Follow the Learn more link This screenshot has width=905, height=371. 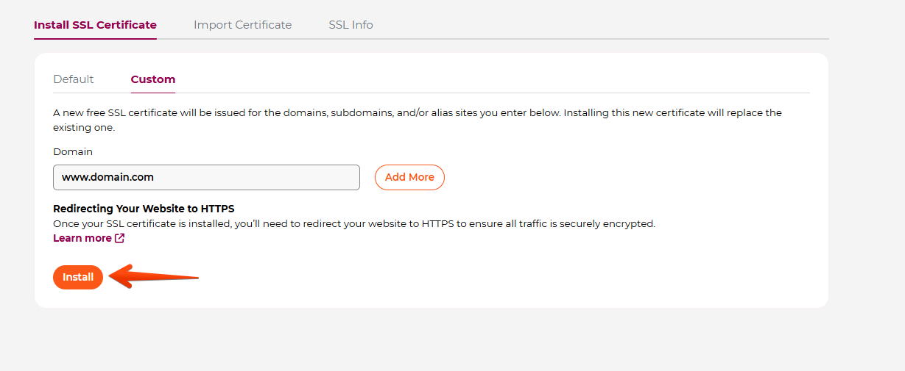pyautogui.click(x=82, y=238)
